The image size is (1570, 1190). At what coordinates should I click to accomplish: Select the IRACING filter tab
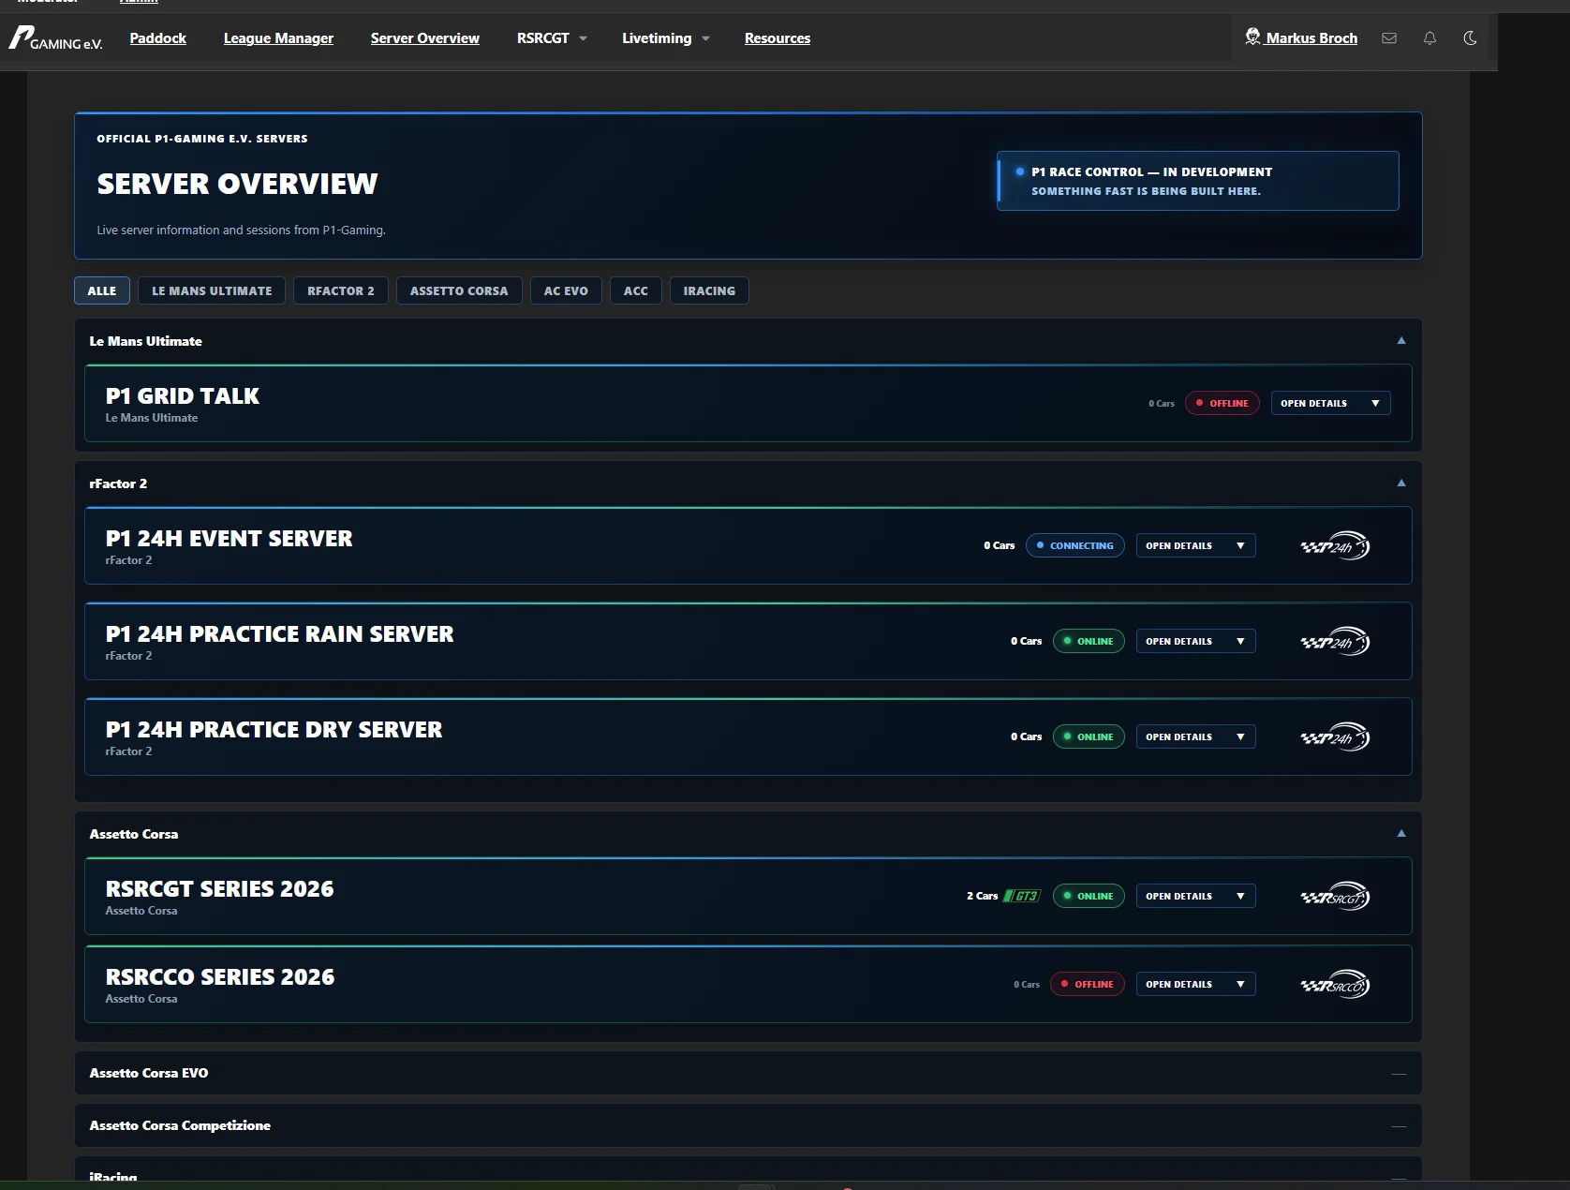pyautogui.click(x=709, y=290)
